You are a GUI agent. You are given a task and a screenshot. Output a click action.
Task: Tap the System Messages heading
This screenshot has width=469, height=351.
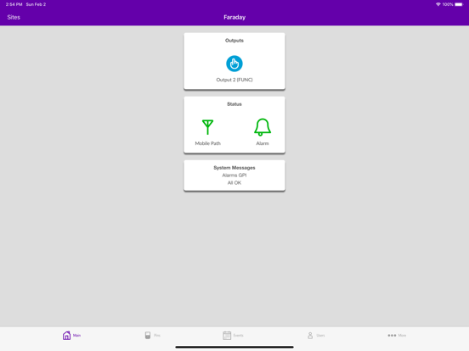click(234, 168)
